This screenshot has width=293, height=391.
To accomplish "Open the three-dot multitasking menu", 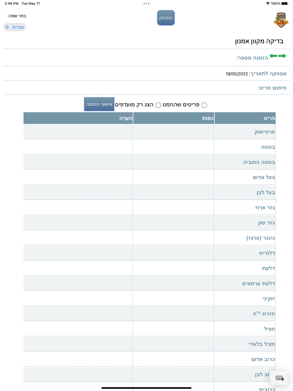I will (146, 4).
